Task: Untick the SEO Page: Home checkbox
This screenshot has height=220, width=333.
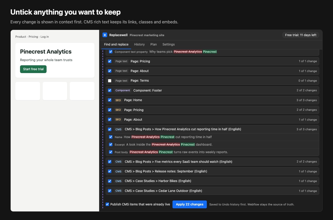Action: tap(110, 100)
